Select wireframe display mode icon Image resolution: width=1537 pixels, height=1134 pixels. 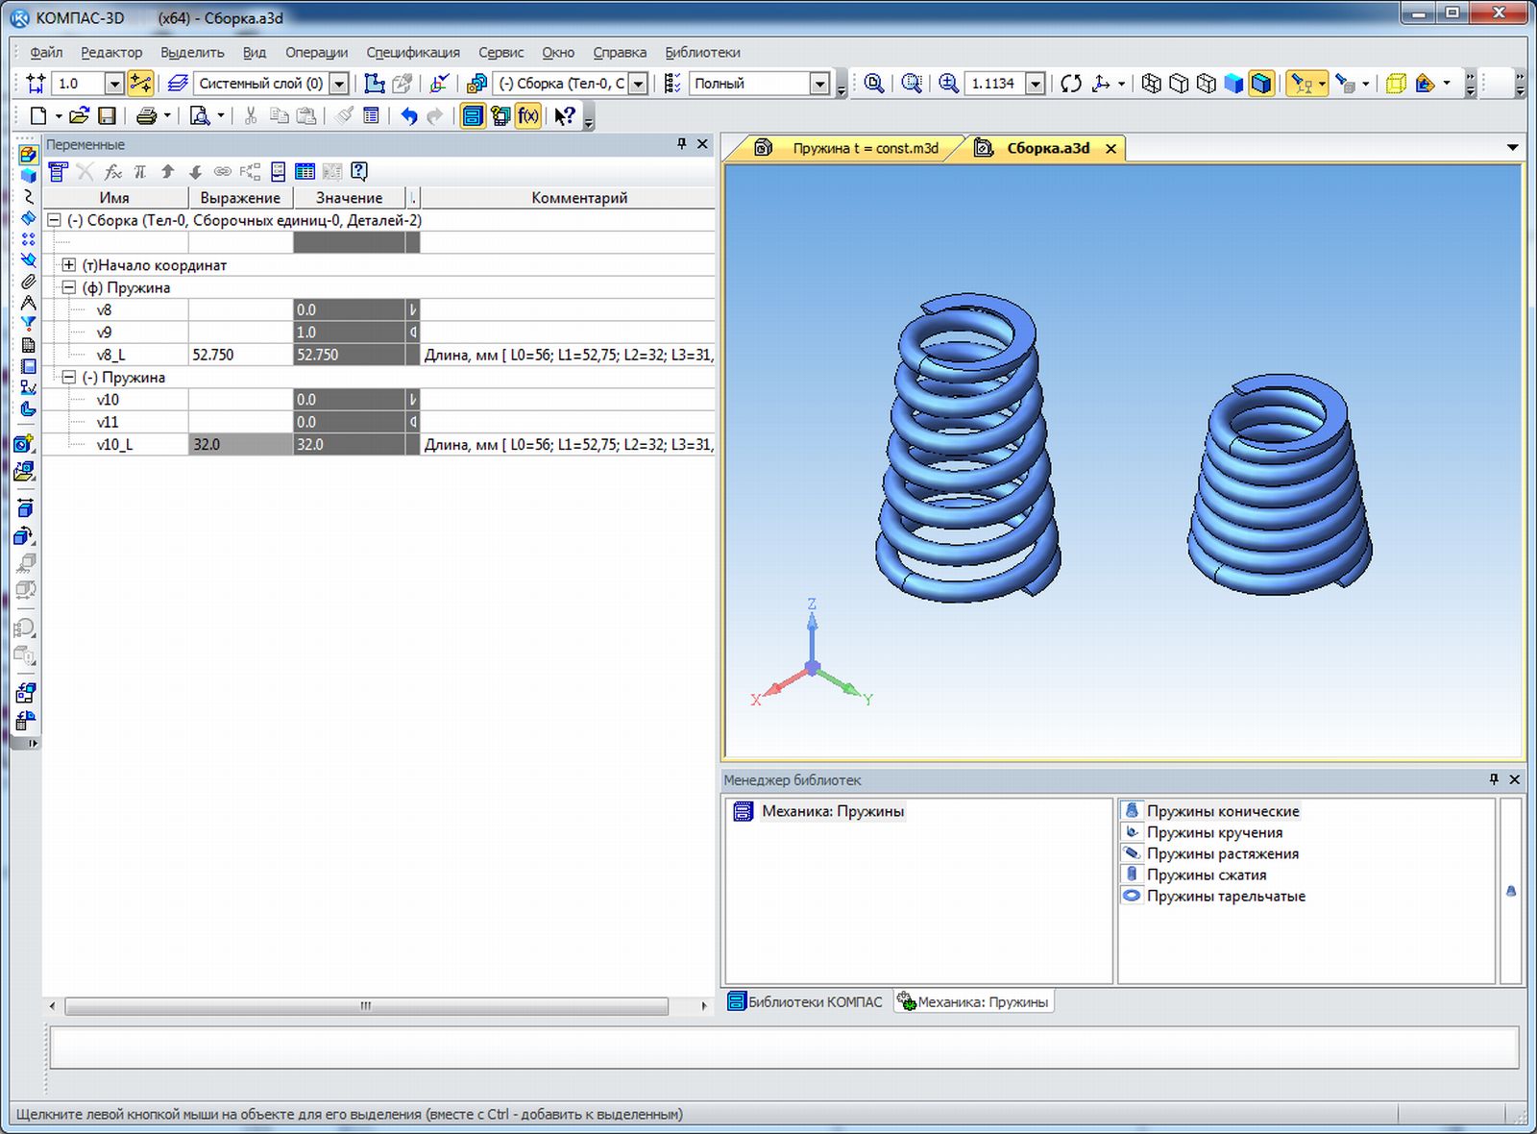tap(1151, 84)
